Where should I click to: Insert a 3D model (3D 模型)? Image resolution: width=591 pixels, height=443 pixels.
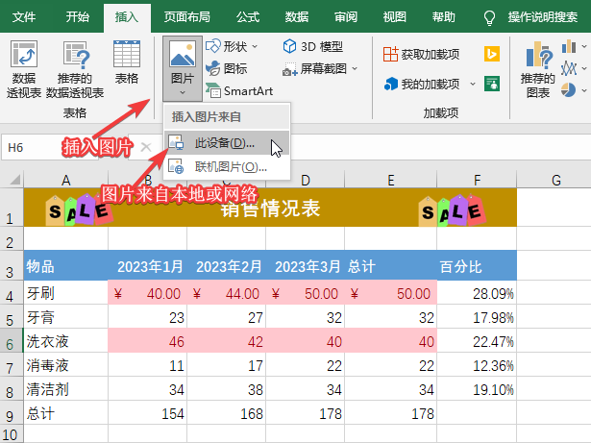[x=313, y=46]
